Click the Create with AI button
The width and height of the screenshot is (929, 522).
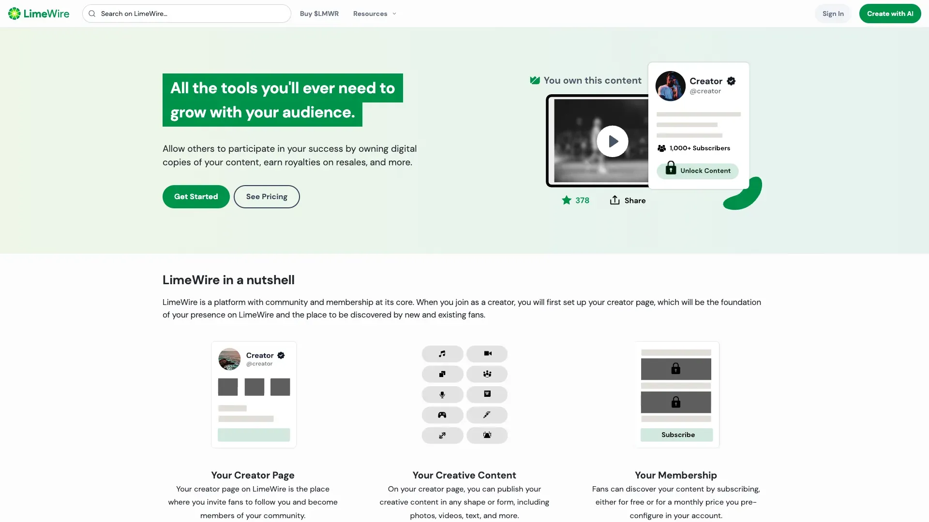coord(890,14)
